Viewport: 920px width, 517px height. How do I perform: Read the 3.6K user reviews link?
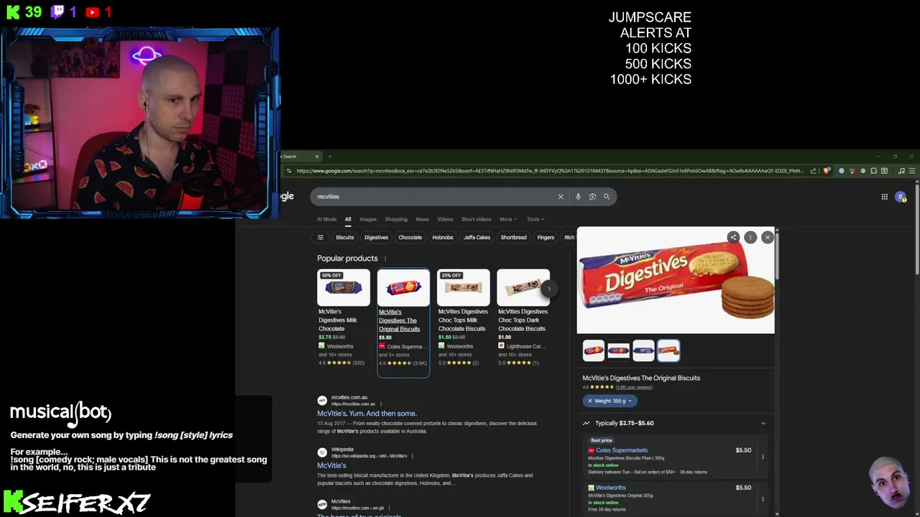coord(634,387)
